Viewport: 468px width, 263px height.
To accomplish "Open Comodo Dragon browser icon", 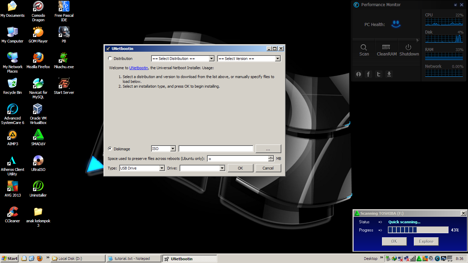I will click(38, 11).
